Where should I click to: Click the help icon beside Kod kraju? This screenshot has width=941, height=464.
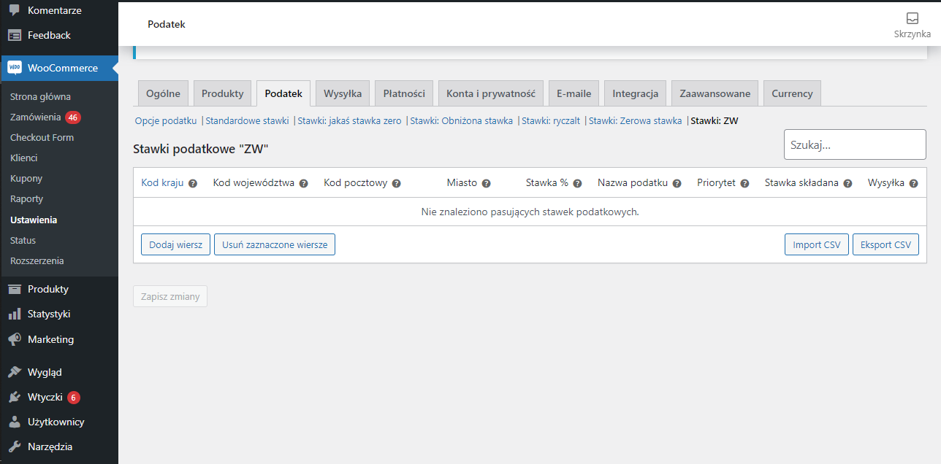(x=191, y=183)
